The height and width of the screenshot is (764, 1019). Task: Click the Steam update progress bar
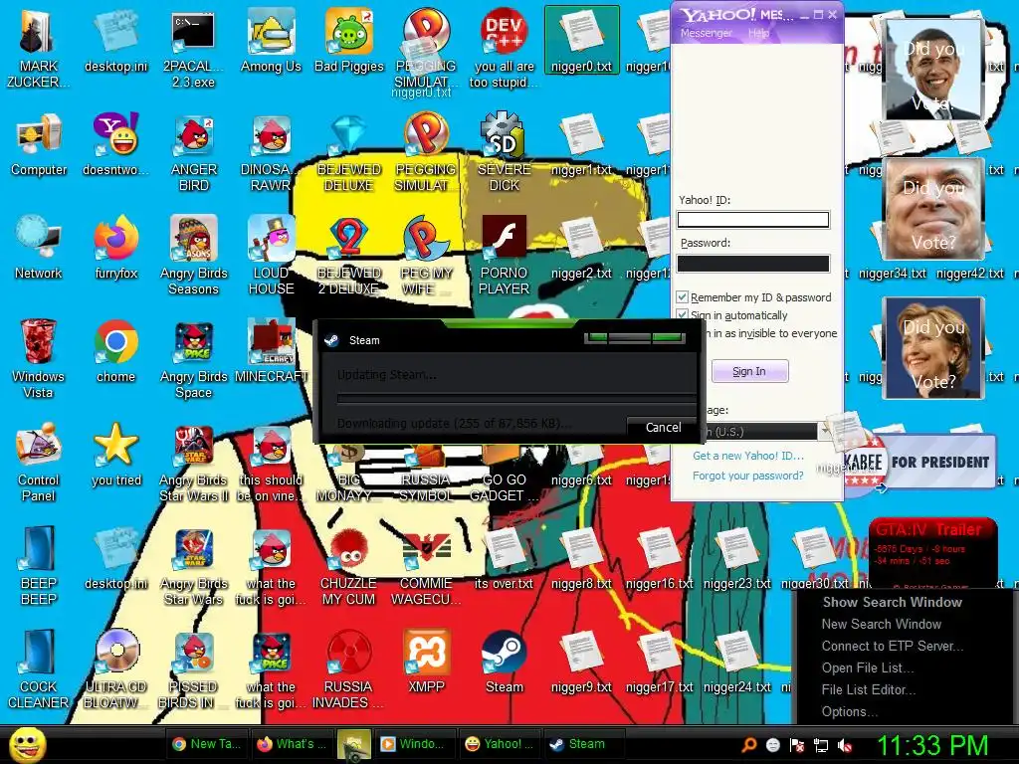[x=516, y=397]
